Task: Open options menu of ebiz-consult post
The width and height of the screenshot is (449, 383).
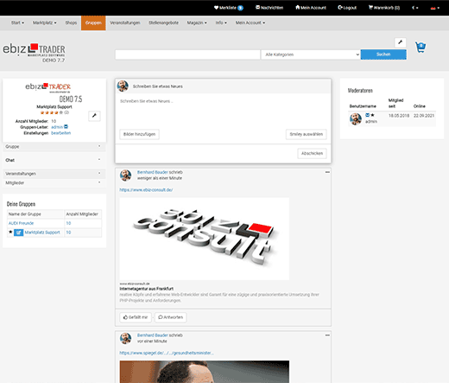Action: click(x=327, y=172)
